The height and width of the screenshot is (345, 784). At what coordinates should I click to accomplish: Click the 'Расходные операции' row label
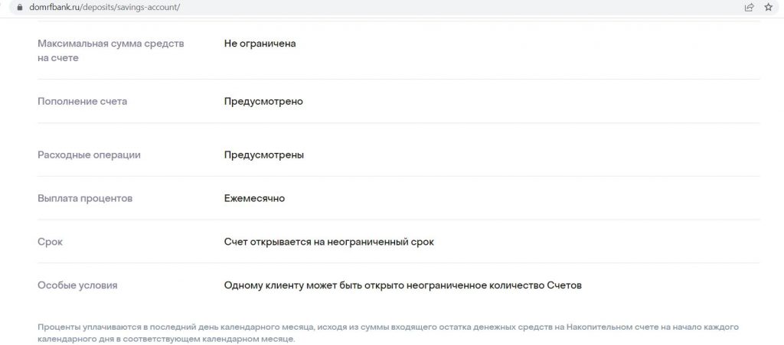pos(89,155)
